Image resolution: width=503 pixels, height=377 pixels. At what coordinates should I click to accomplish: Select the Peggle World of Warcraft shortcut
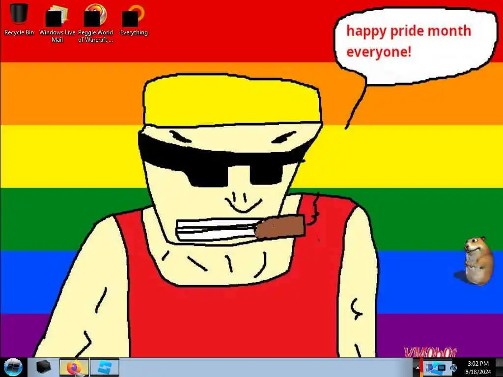click(x=95, y=23)
